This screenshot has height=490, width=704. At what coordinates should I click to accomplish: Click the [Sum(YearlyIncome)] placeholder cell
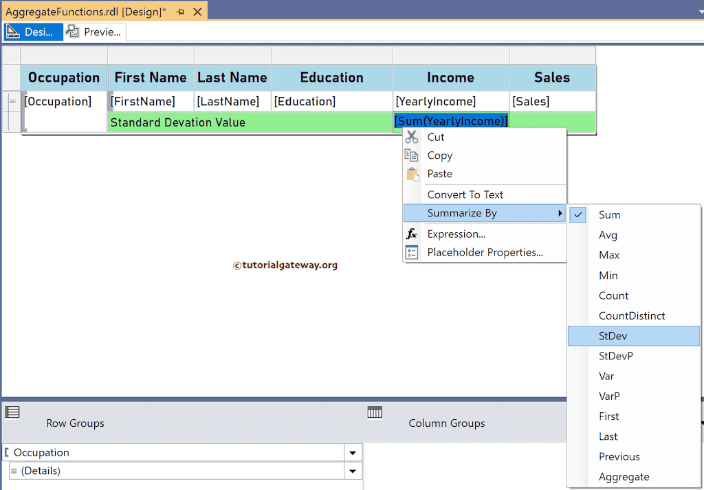tap(451, 122)
